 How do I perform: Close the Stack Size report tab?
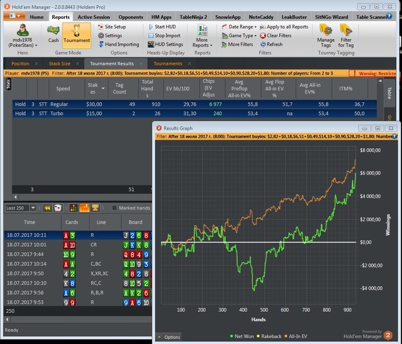(78, 64)
